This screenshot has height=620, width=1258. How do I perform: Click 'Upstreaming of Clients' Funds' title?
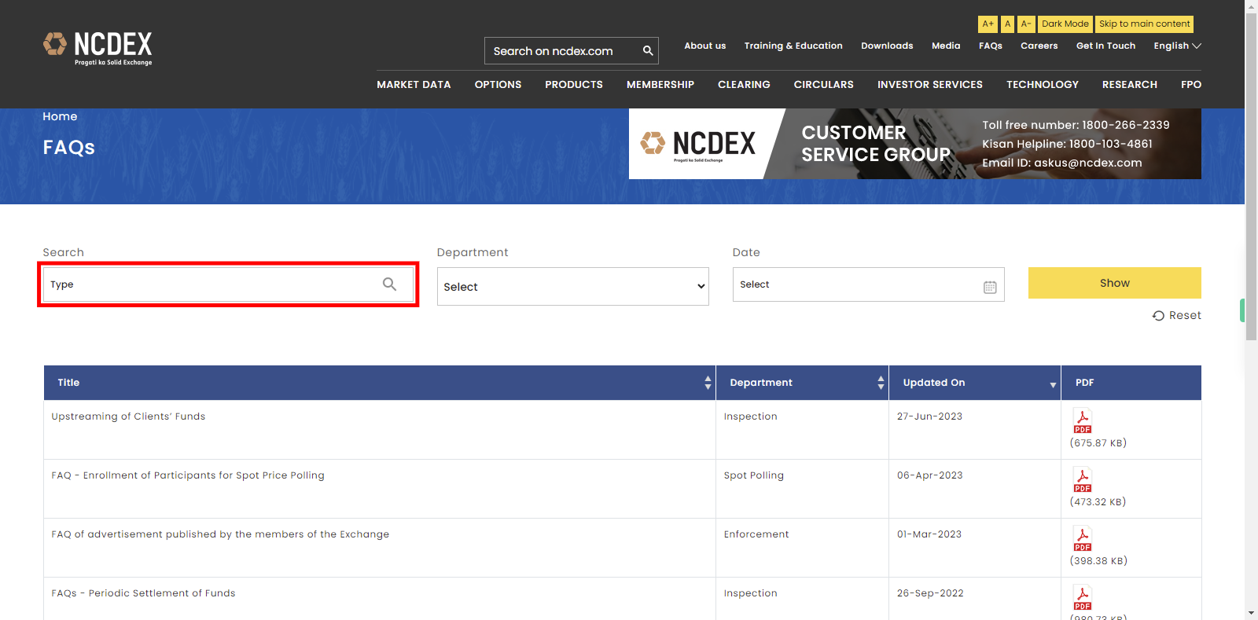coord(128,416)
